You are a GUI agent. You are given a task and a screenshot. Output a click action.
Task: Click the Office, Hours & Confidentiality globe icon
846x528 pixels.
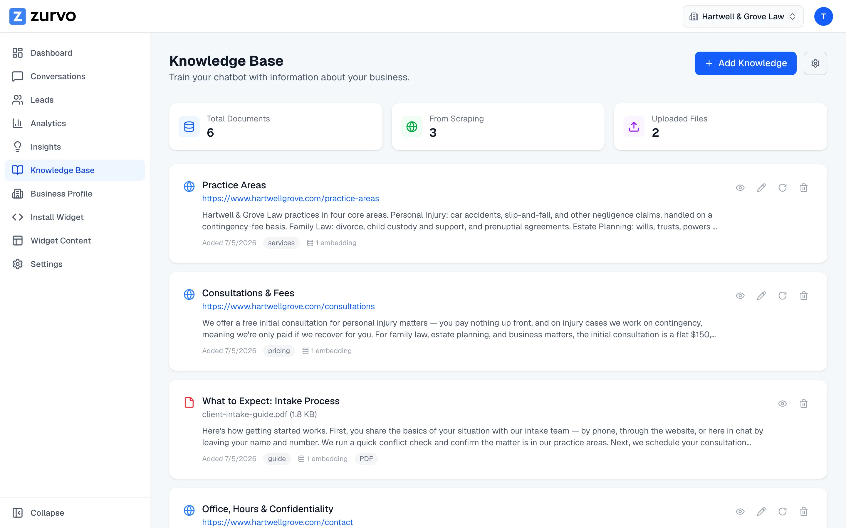pos(189,510)
